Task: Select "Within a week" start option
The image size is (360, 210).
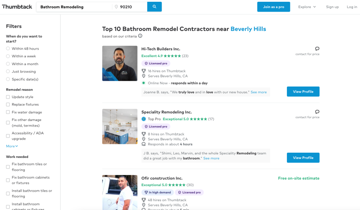Action: tap(8, 56)
